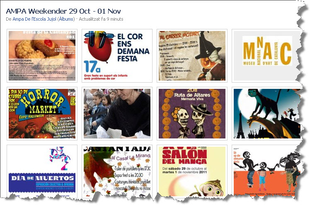Open the Horror Market poster thumbnail
310x205 pixels.
(42, 114)
